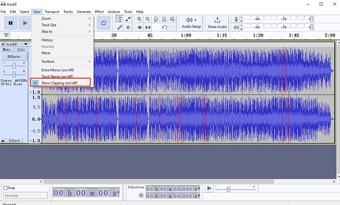This screenshot has width=340, height=205.
Task: Toggle Extra Menus (on/off)
Action: tap(58, 70)
